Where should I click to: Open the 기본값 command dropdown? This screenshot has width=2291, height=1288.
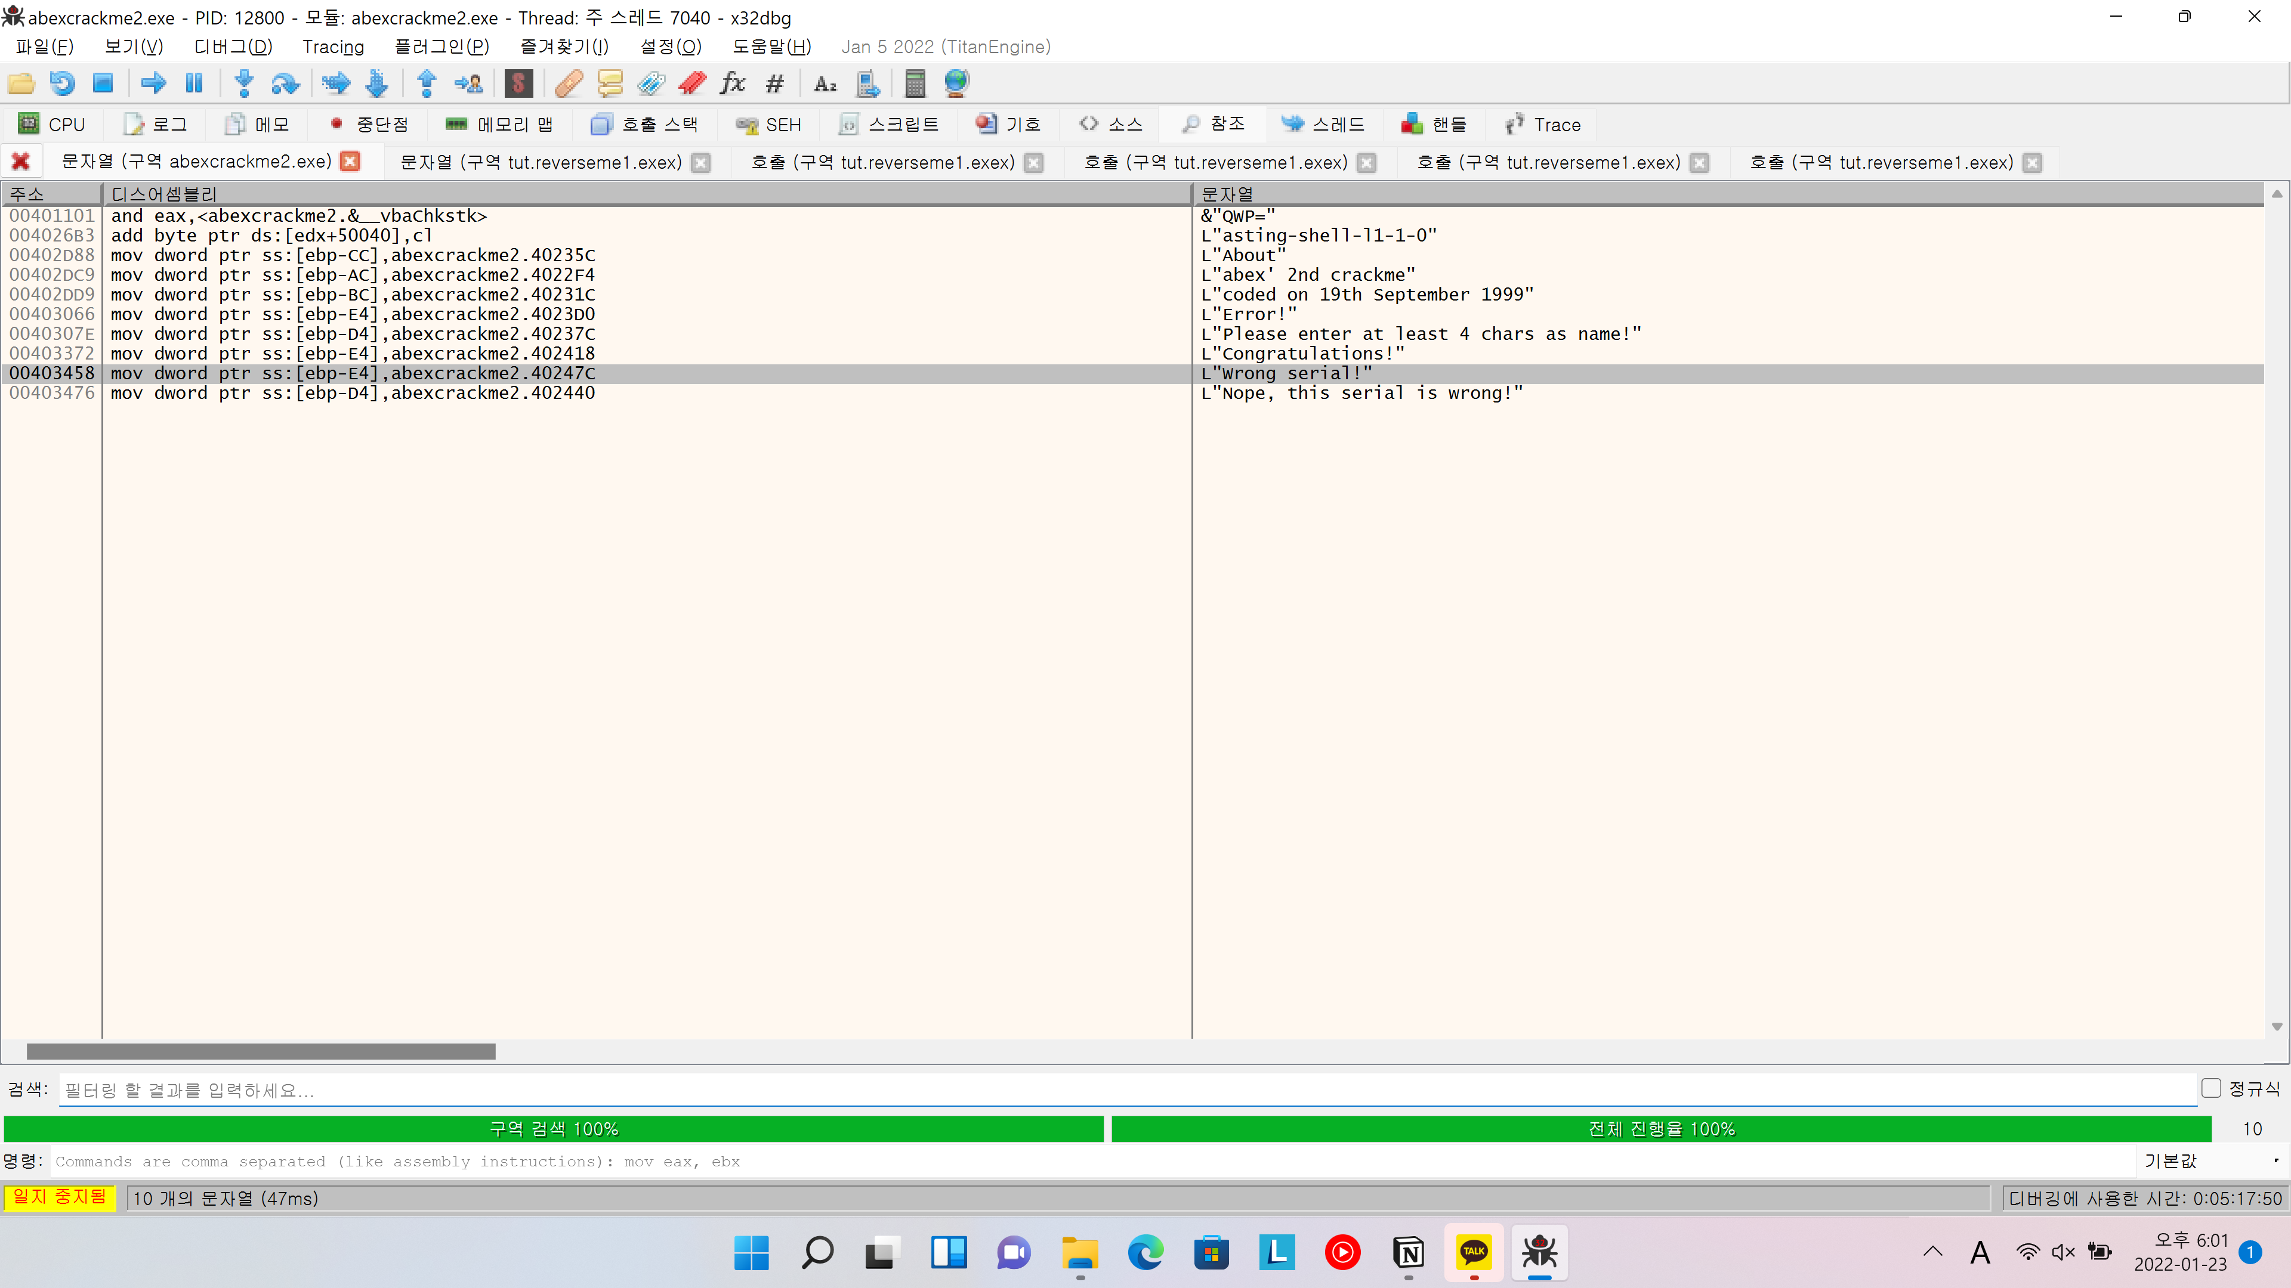[2212, 1161]
